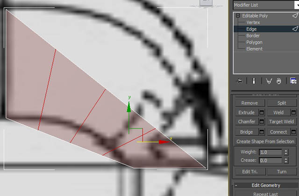Click the Crease value field

pos(271,161)
